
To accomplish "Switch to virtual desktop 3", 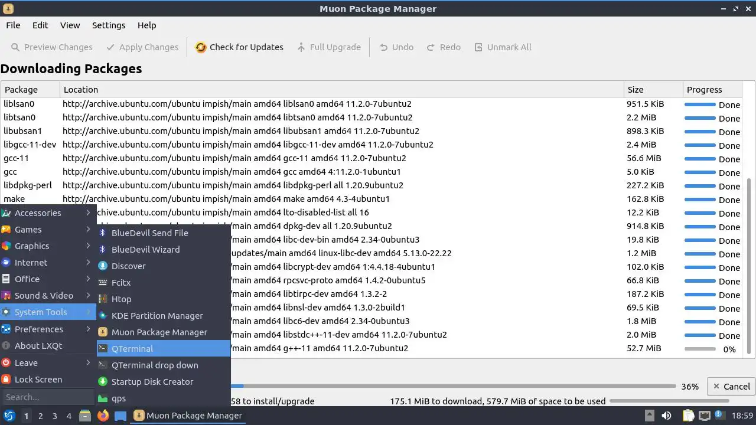I will [x=54, y=416].
